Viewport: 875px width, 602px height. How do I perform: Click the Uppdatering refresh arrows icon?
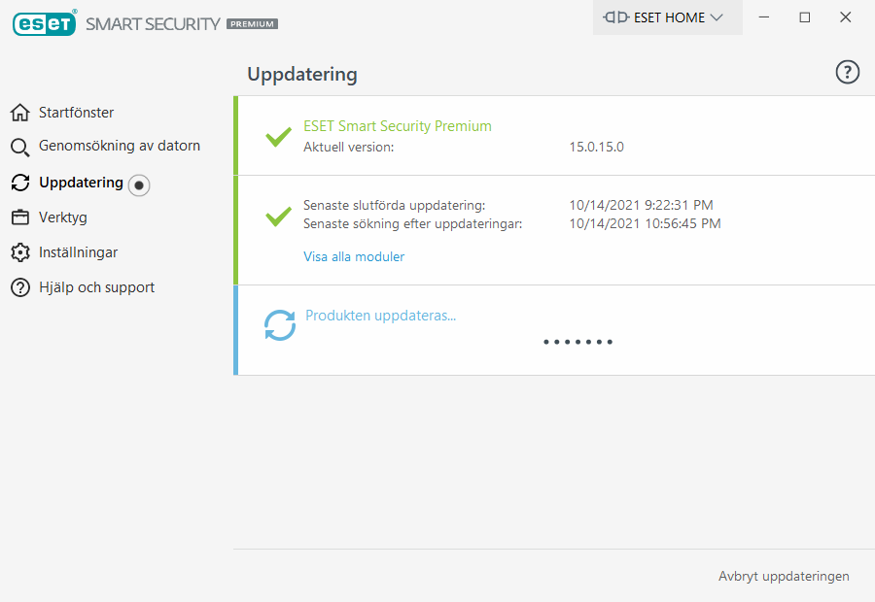[x=20, y=183]
